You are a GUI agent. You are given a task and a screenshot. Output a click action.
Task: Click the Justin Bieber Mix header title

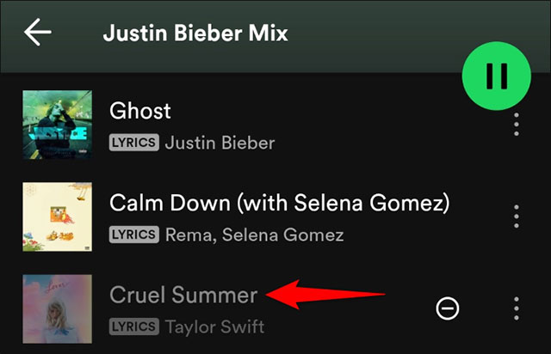[195, 34]
